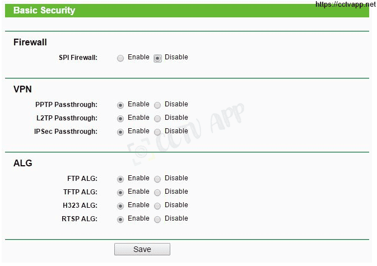Select Disable for SPI Firewall
The height and width of the screenshot is (266, 377).
(x=157, y=58)
